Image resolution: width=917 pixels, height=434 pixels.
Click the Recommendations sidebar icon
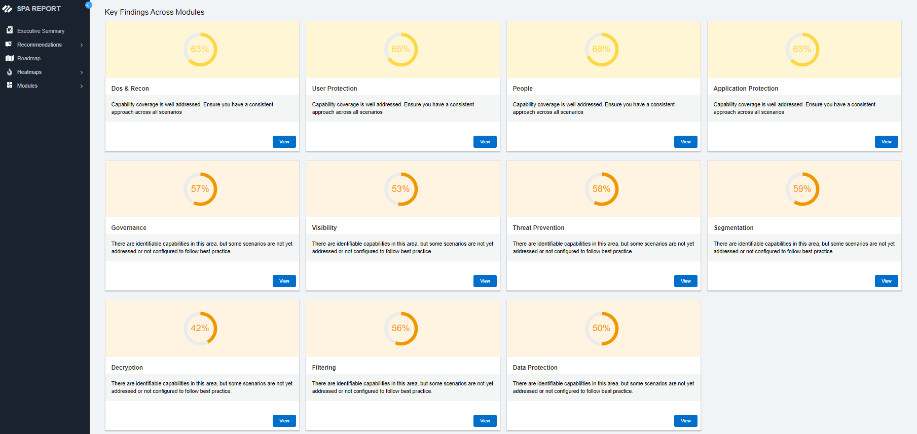click(9, 45)
